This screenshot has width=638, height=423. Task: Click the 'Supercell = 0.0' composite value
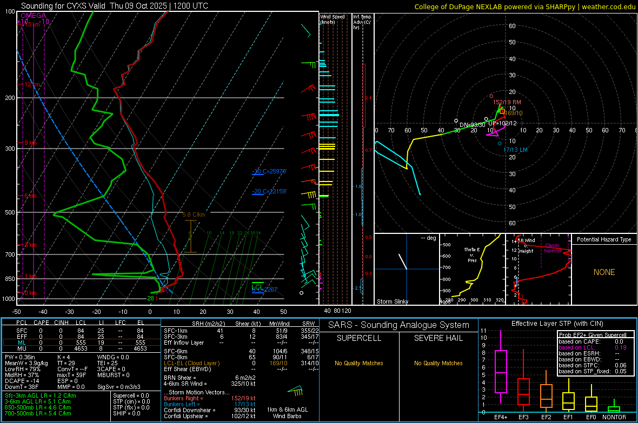(x=131, y=395)
